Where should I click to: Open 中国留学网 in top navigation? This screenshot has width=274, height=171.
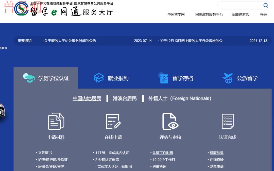[x=176, y=15]
